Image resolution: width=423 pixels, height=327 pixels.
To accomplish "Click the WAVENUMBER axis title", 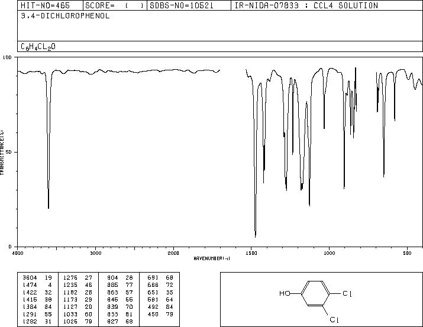I will click(x=212, y=258).
